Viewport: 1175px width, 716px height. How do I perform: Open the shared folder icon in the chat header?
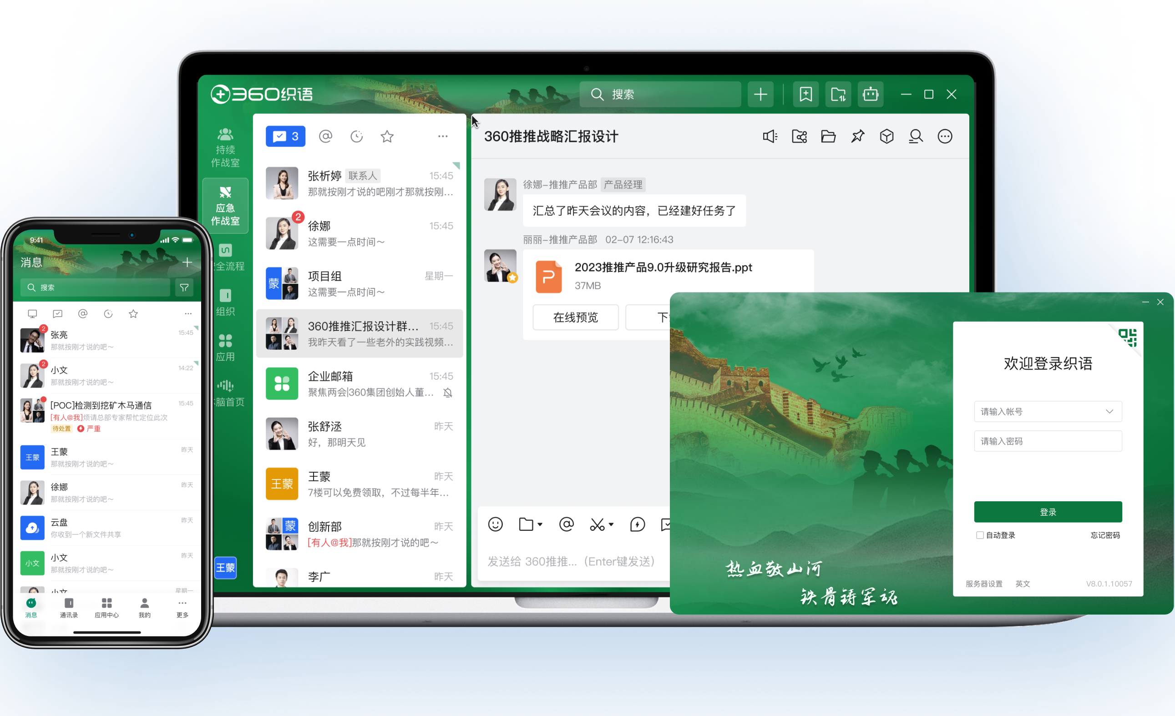[x=799, y=136]
